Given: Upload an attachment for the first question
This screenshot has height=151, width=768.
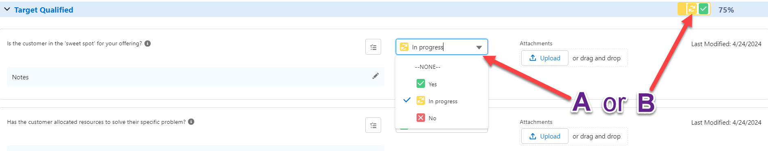Looking at the screenshot, I should pos(545,58).
